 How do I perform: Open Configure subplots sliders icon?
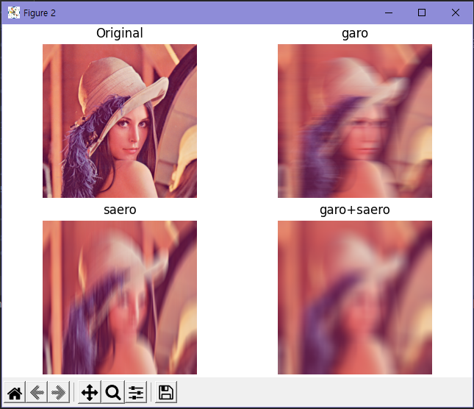tap(136, 392)
